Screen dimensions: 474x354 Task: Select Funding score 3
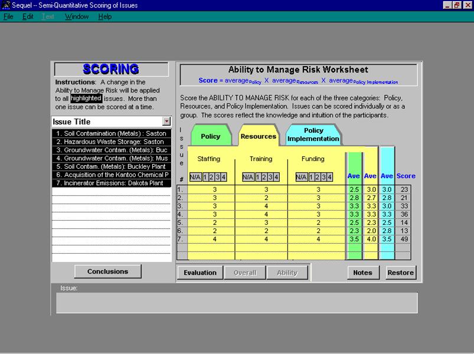tap(323, 177)
